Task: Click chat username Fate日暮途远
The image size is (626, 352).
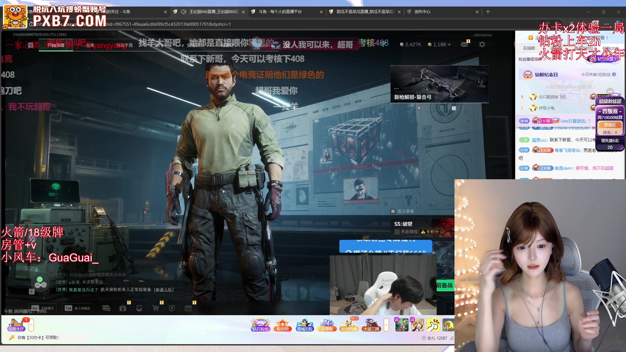Action: [x=574, y=121]
